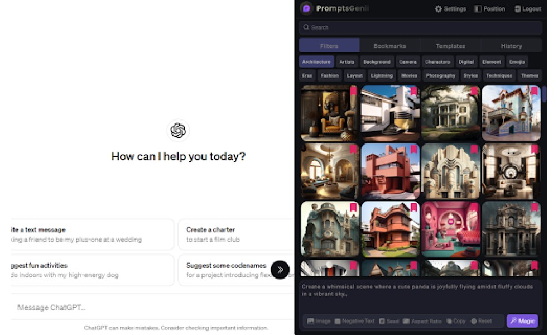558x335 pixels.
Task: Toggle bookmark on the blue ornate staircase house
Action: (x=534, y=90)
